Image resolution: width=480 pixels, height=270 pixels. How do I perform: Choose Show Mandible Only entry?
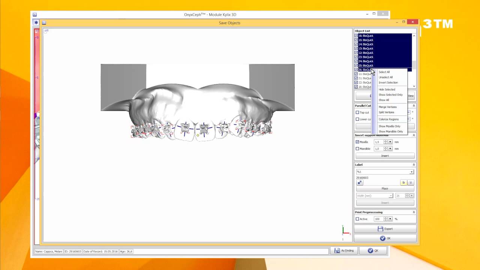391,132
